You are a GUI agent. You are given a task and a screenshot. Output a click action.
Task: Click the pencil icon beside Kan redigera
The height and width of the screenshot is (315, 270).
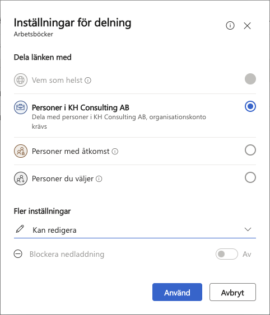coord(20,229)
